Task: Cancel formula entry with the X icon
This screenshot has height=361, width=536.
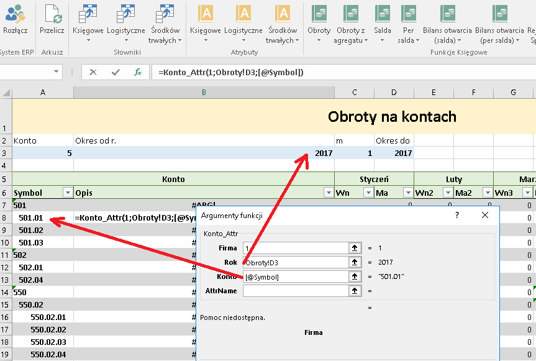Action: [x=93, y=72]
